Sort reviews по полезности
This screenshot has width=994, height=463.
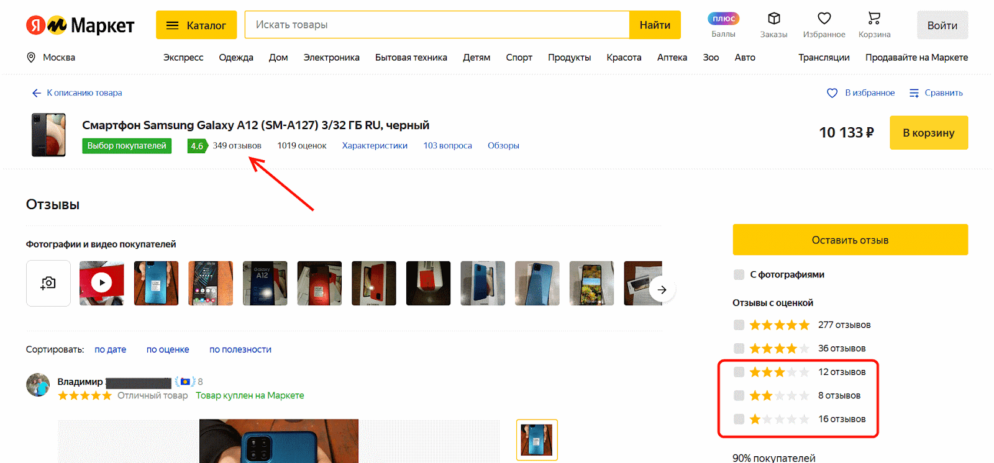click(240, 349)
